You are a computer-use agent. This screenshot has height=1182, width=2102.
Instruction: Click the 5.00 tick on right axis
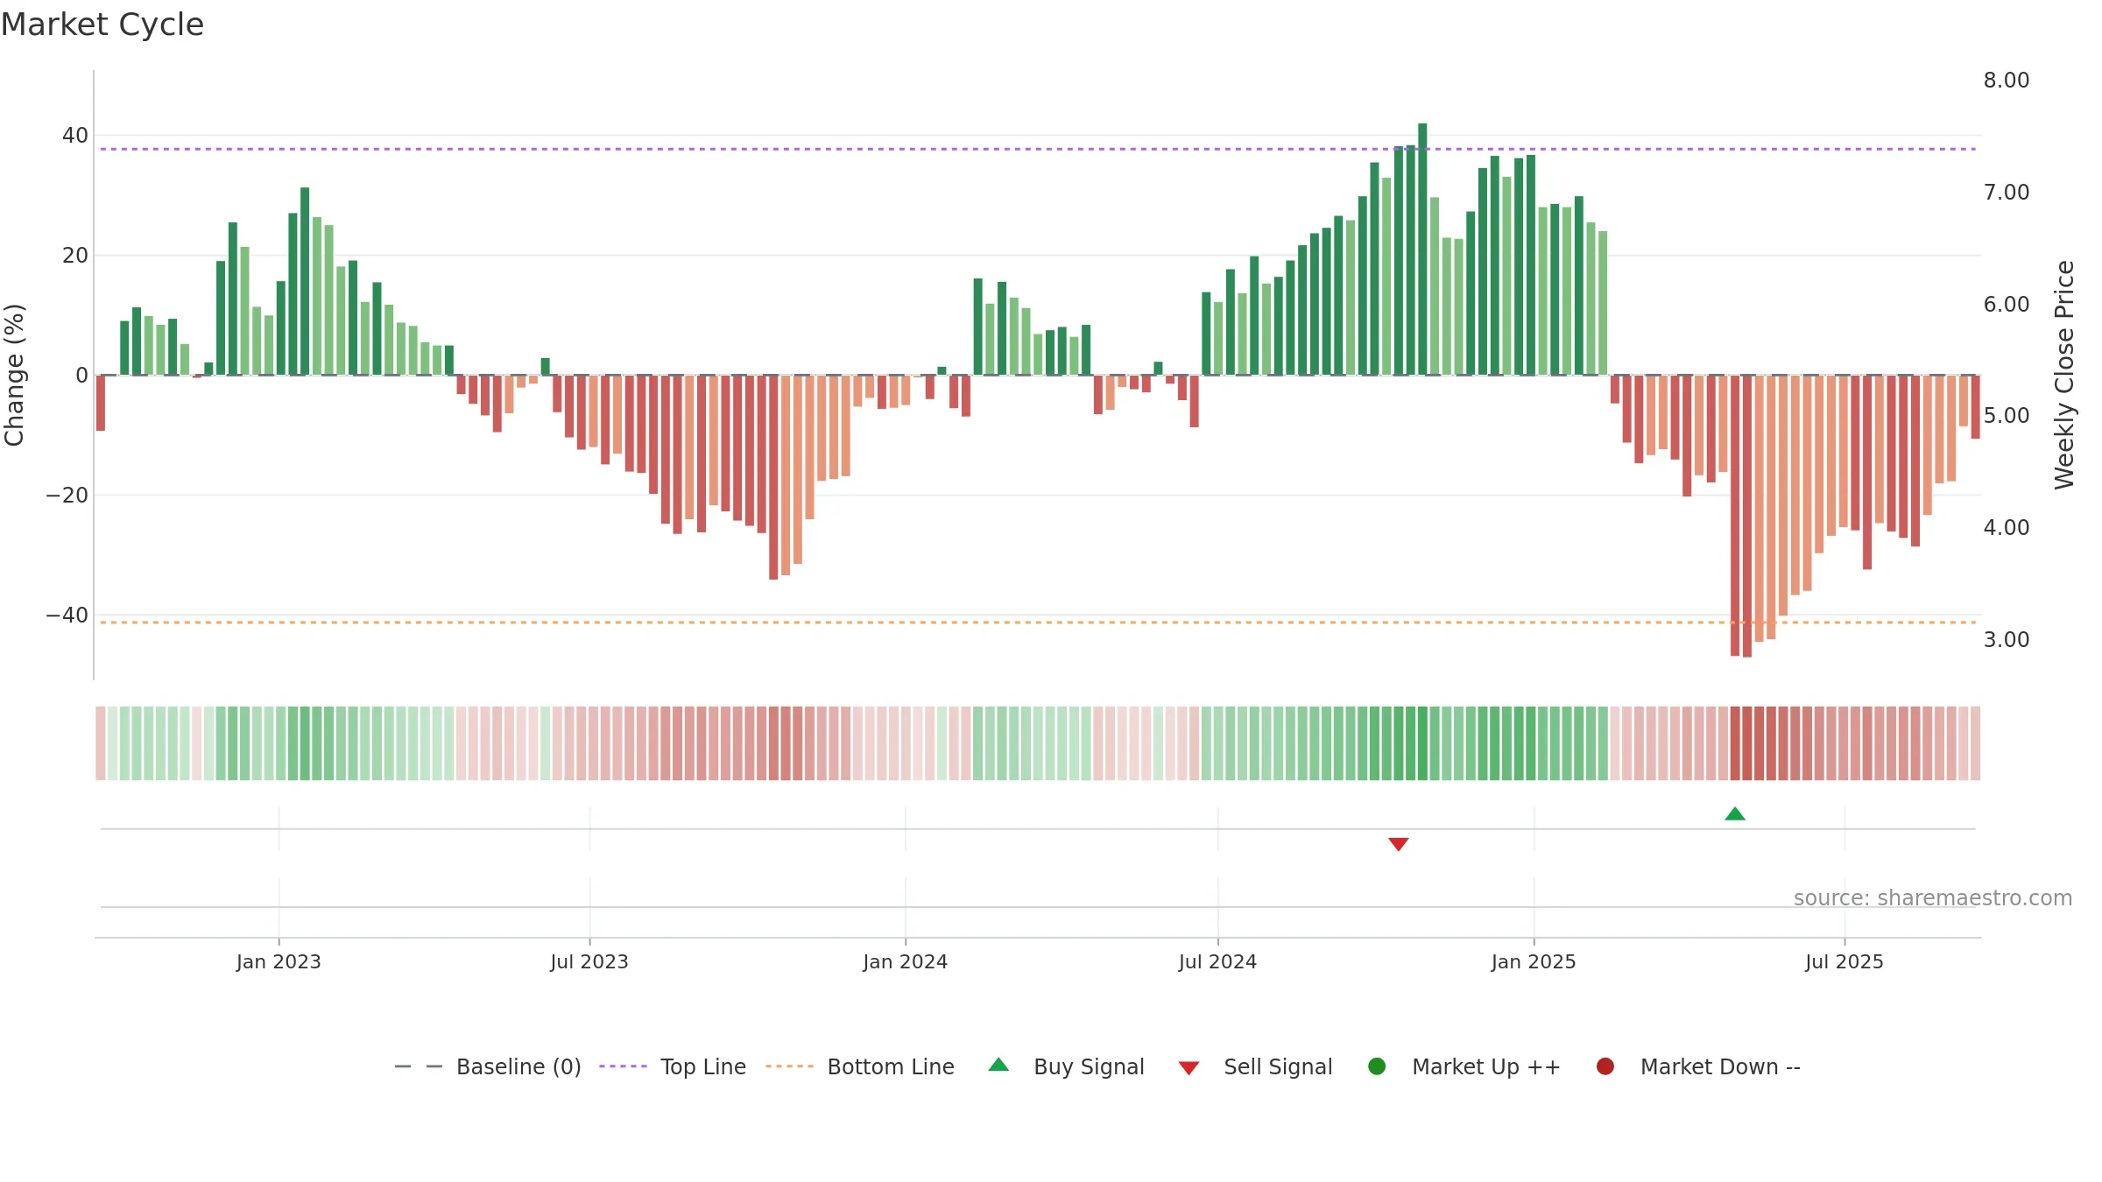tap(2007, 416)
